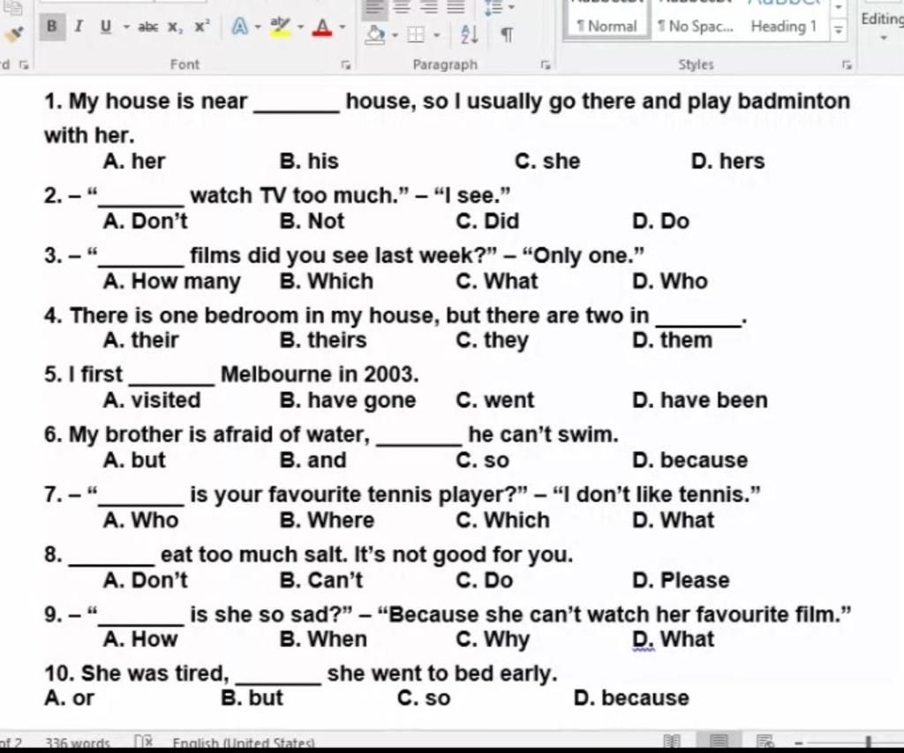904x753 pixels.
Task: Click answer 'D. have been' in question 5
Action: point(700,400)
